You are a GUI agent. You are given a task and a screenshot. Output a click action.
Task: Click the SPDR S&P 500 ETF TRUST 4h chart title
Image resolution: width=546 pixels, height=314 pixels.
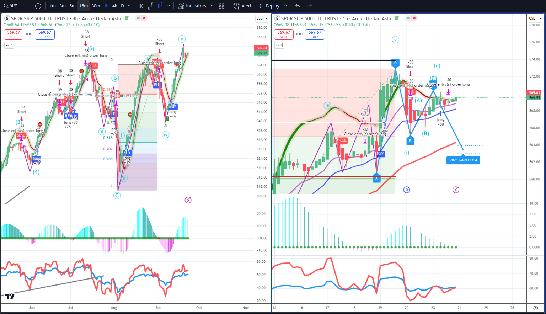pos(66,18)
